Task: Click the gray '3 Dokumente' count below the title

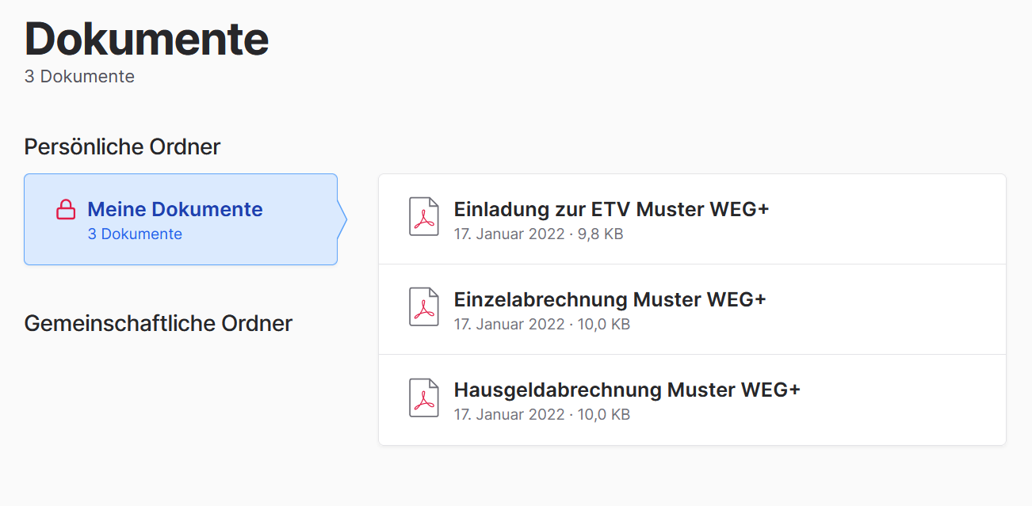Action: 79,77
